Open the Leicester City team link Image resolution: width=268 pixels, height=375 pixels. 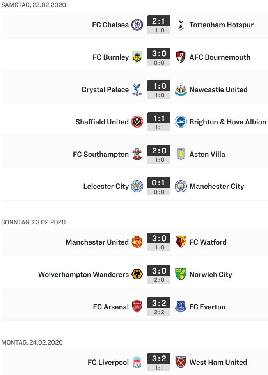pos(106,187)
